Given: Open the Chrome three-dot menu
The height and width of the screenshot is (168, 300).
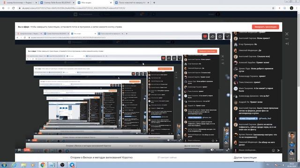Looking at the screenshot, I should pyautogui.click(x=297, y=8).
